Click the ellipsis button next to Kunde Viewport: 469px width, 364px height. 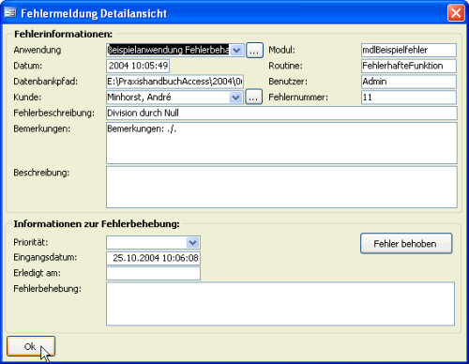[253, 98]
